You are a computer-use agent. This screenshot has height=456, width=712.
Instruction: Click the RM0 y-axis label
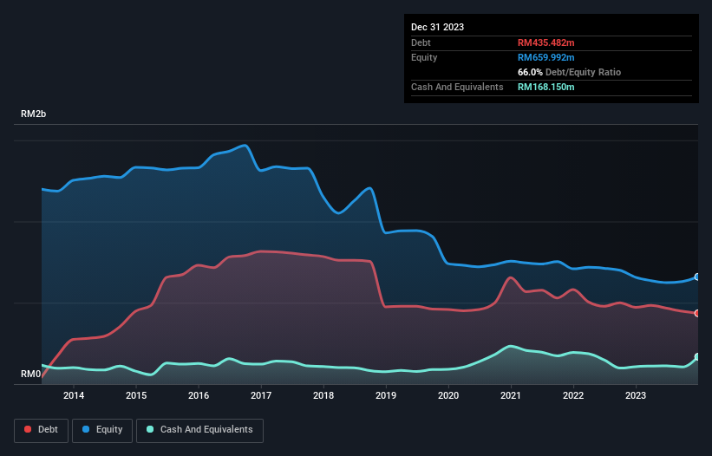coord(30,375)
